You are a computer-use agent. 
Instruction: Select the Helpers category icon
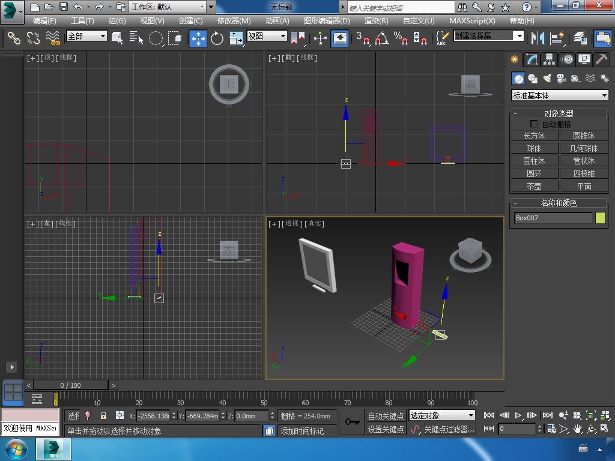point(576,79)
